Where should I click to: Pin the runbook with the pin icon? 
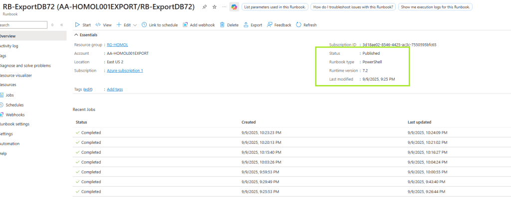[x=205, y=7]
